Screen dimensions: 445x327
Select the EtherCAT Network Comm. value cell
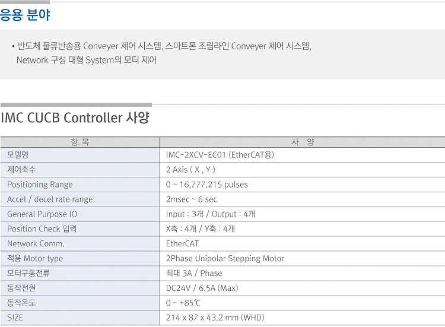[183, 244]
